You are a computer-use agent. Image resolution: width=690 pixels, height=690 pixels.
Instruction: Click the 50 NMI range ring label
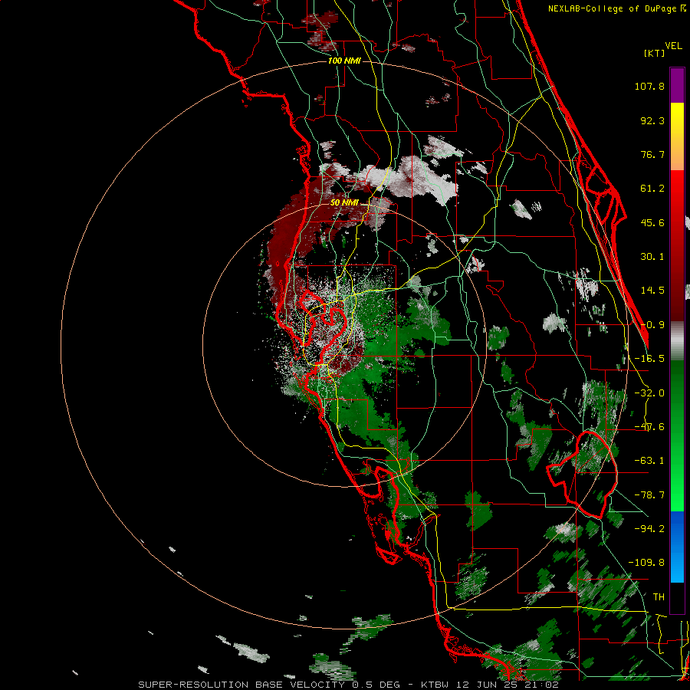[344, 203]
